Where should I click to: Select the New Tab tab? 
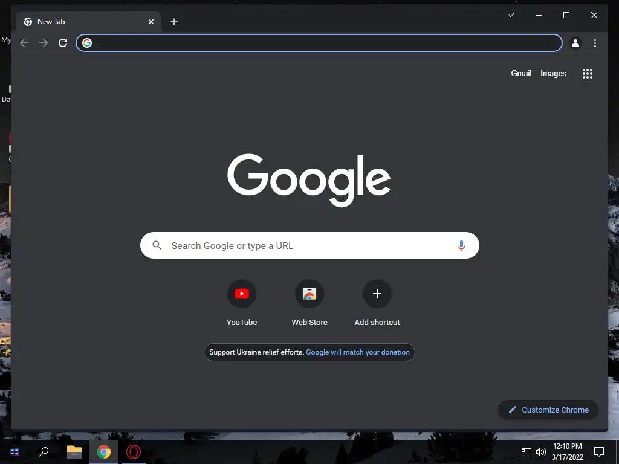pyautogui.click(x=88, y=22)
